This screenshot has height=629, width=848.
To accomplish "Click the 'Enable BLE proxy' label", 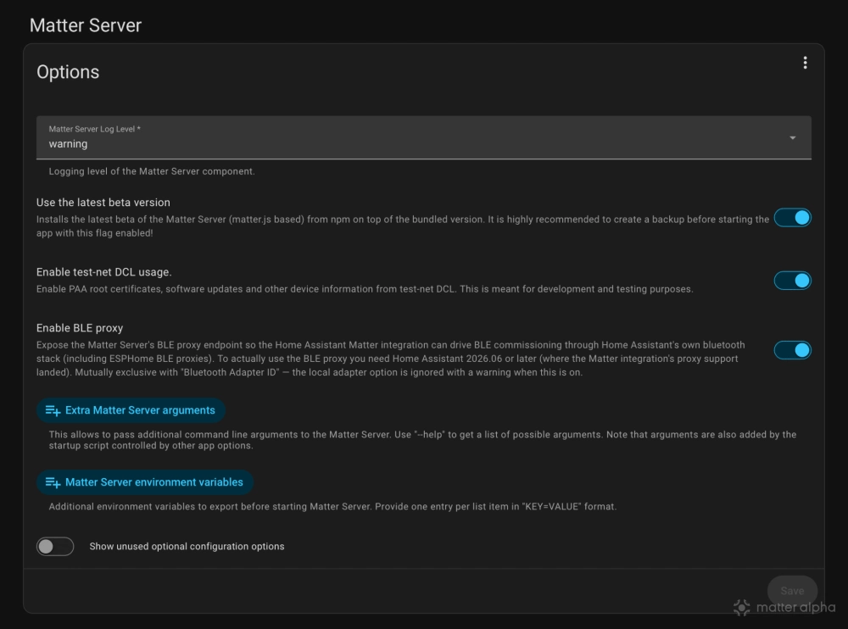I will 80,328.
